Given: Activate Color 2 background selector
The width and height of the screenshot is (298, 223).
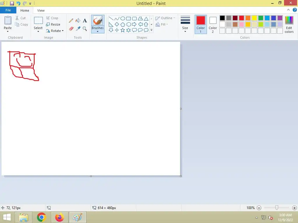Looking at the screenshot, I should [x=213, y=24].
